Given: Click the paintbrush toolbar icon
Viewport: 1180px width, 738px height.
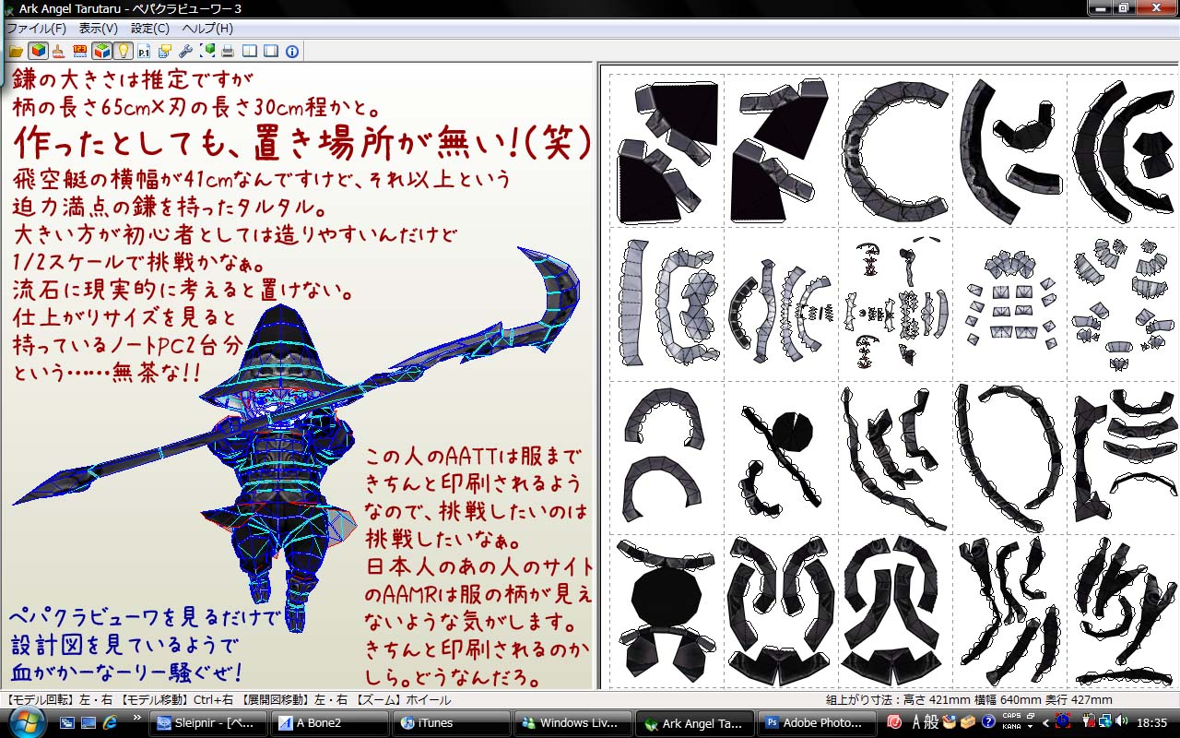Looking at the screenshot, I should click(x=59, y=51).
